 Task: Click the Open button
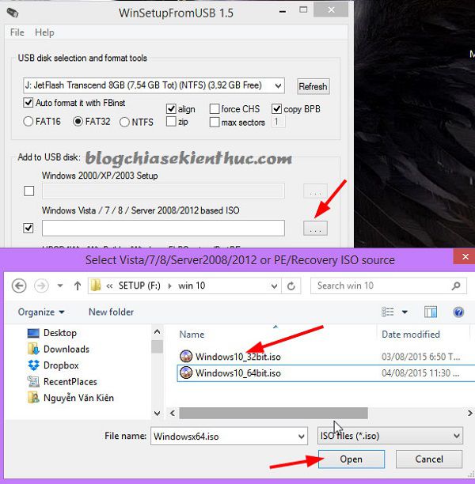pos(351,459)
